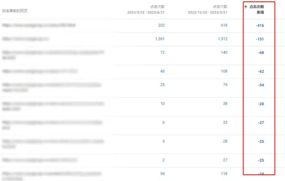Image resolution: width=285 pixels, height=181 pixels.
Task: Select the 点击次数 2023/3/22 - 2023/6/21 column header
Action: (147, 9)
